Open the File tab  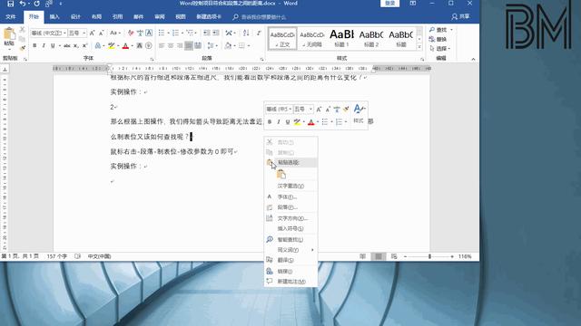point(11,16)
